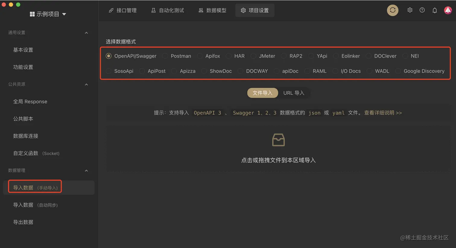Open the help question mark icon
The height and width of the screenshot is (248, 456).
(x=422, y=10)
